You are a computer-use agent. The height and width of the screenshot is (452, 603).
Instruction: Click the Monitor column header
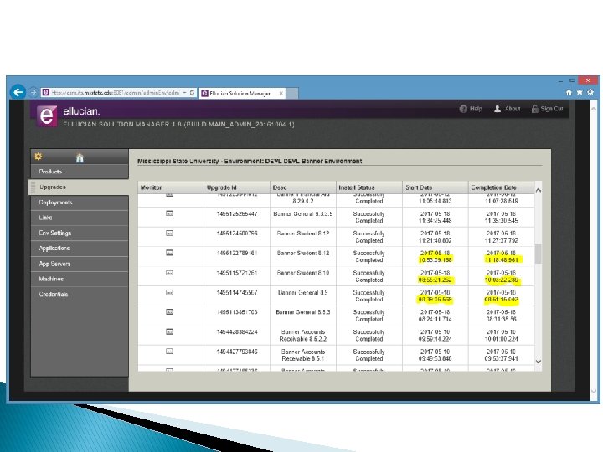click(x=171, y=187)
